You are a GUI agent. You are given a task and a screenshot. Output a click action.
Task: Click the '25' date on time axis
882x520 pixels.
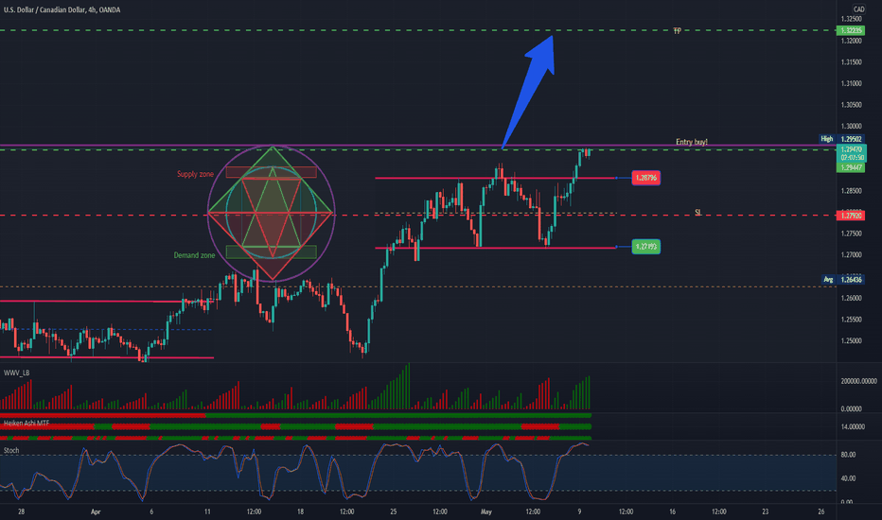[x=393, y=512]
